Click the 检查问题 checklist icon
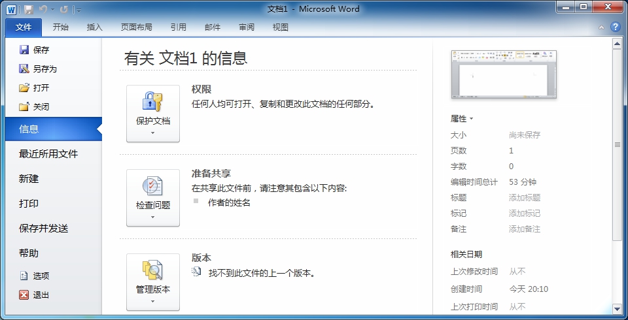Image resolution: width=628 pixels, height=320 pixels. (152, 186)
